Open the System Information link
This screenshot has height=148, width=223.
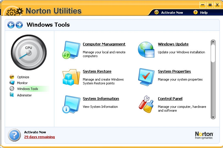(x=101, y=99)
